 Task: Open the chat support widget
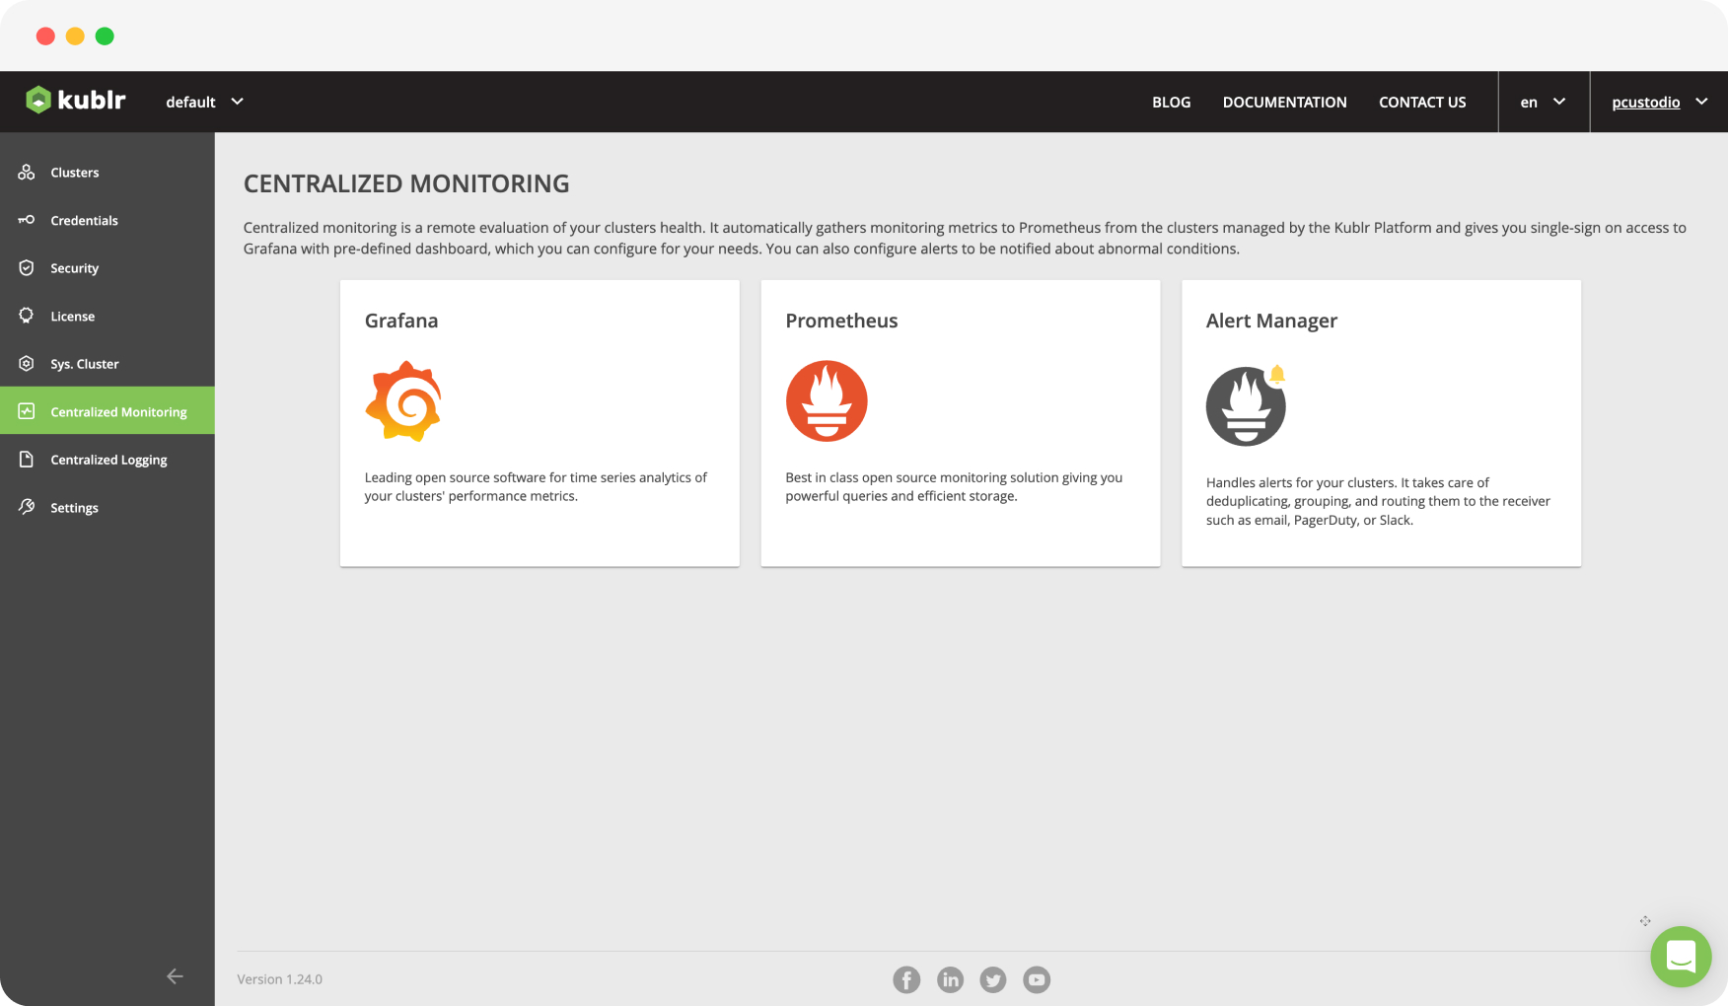click(x=1681, y=957)
